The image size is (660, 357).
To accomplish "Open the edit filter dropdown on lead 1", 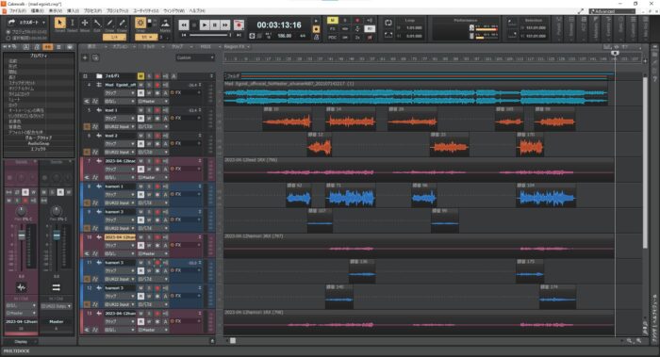I will click(x=120, y=119).
